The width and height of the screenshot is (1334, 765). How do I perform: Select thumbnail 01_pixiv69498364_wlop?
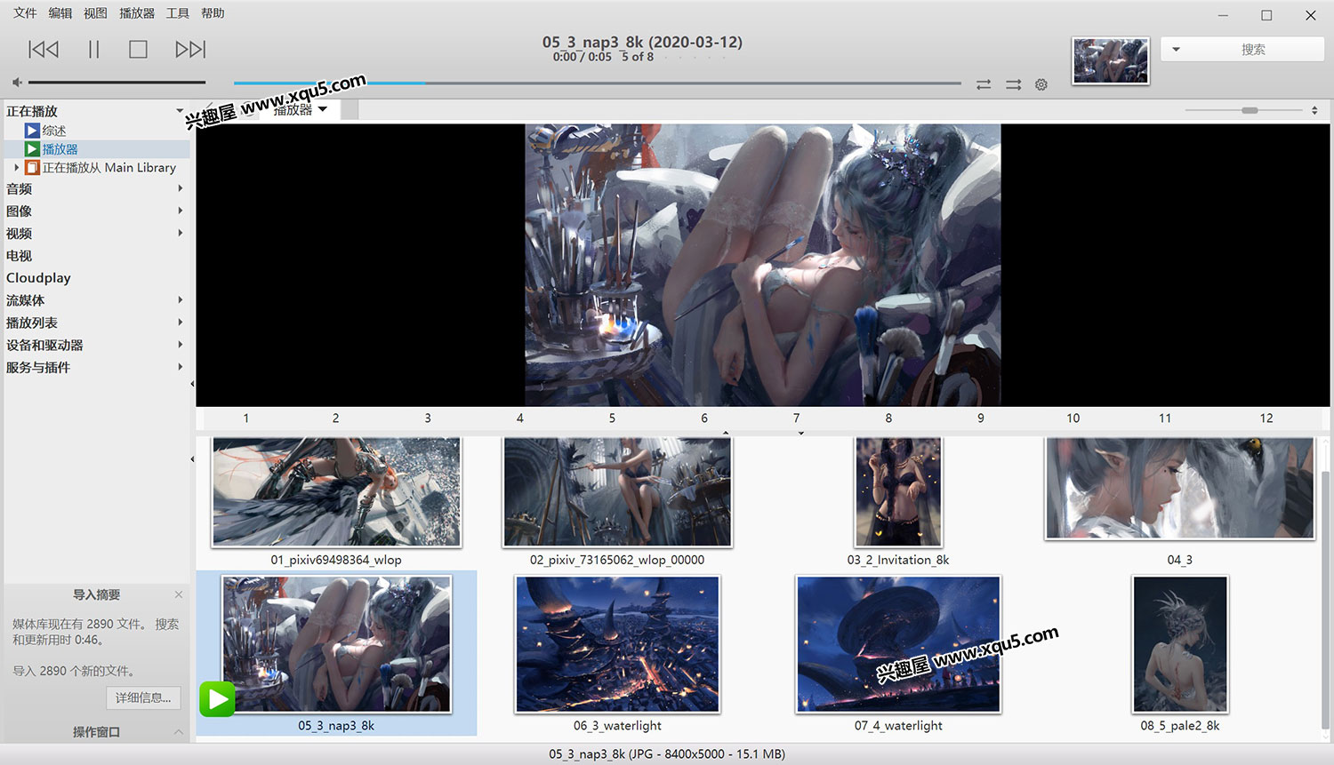[336, 492]
